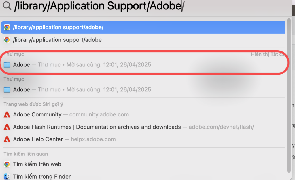Screen dimensions: 295x180
Task: Select the highlighted /library/application support/adobe/ result
Action: [143, 27]
